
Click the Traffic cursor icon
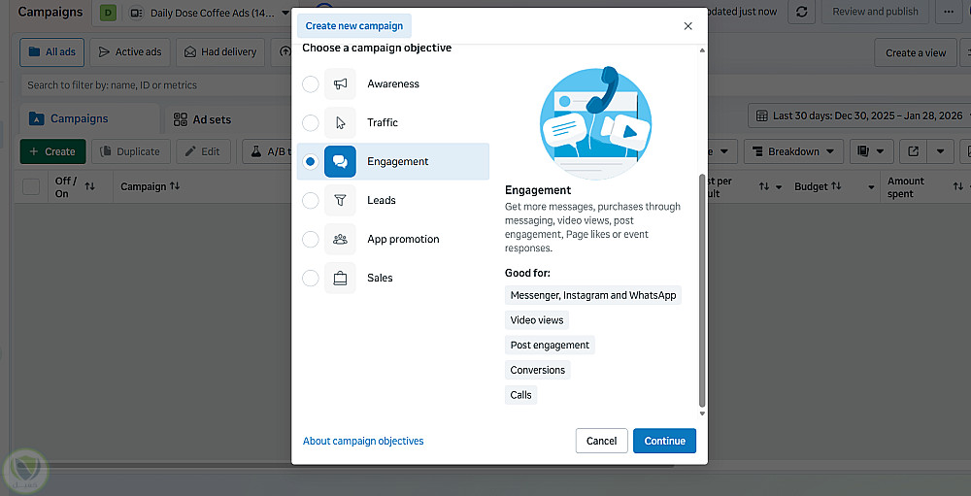[x=340, y=123]
